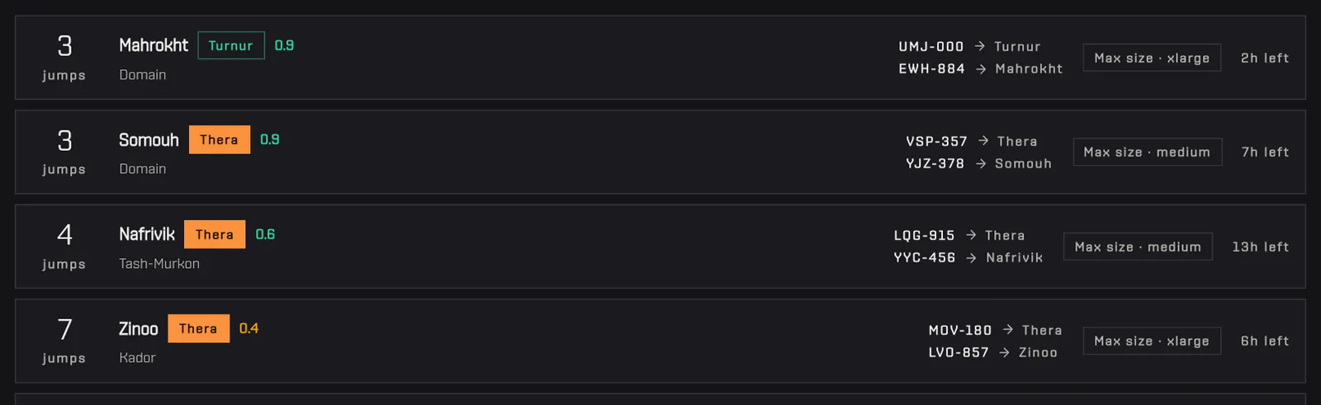Click the Max size medium badge for Somouh
The image size is (1321, 405).
(1147, 152)
